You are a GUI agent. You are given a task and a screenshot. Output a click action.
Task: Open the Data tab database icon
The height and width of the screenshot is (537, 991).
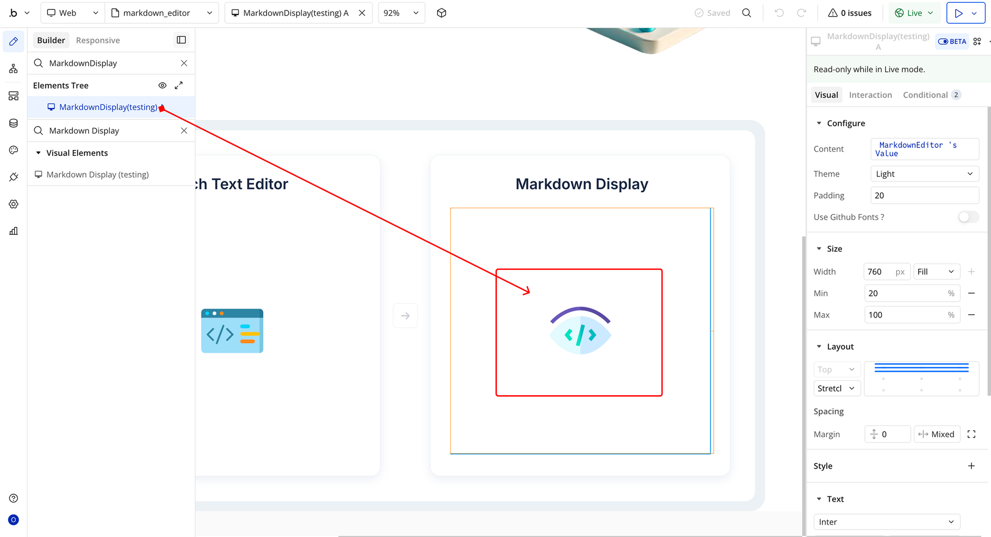[x=14, y=123]
